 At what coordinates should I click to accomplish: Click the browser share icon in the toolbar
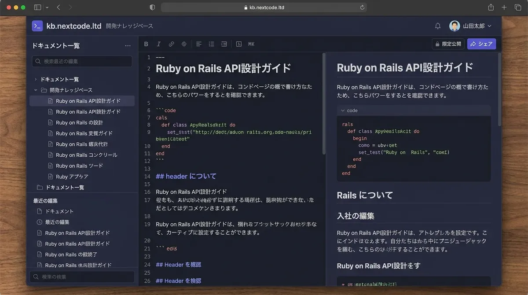coord(491,7)
